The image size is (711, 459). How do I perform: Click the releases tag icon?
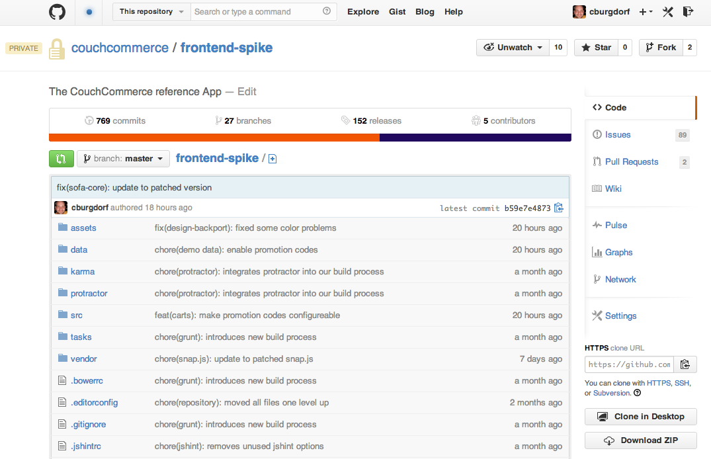[345, 120]
